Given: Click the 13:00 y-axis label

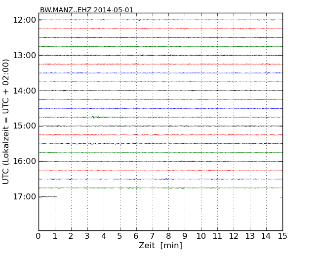Looking at the screenshot, I should click(x=24, y=55).
